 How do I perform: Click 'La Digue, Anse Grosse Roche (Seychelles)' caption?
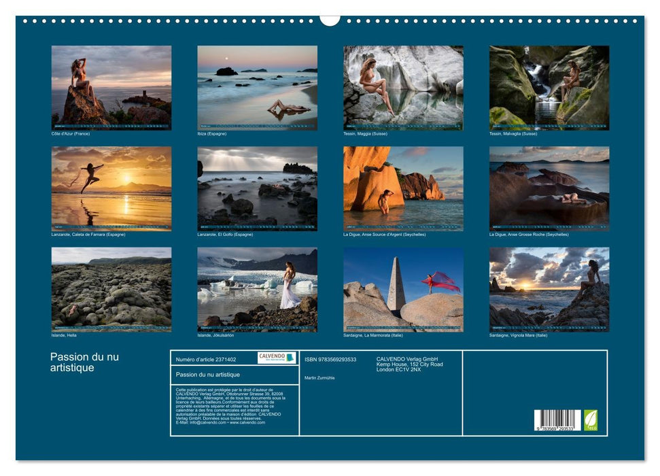tap(529, 234)
